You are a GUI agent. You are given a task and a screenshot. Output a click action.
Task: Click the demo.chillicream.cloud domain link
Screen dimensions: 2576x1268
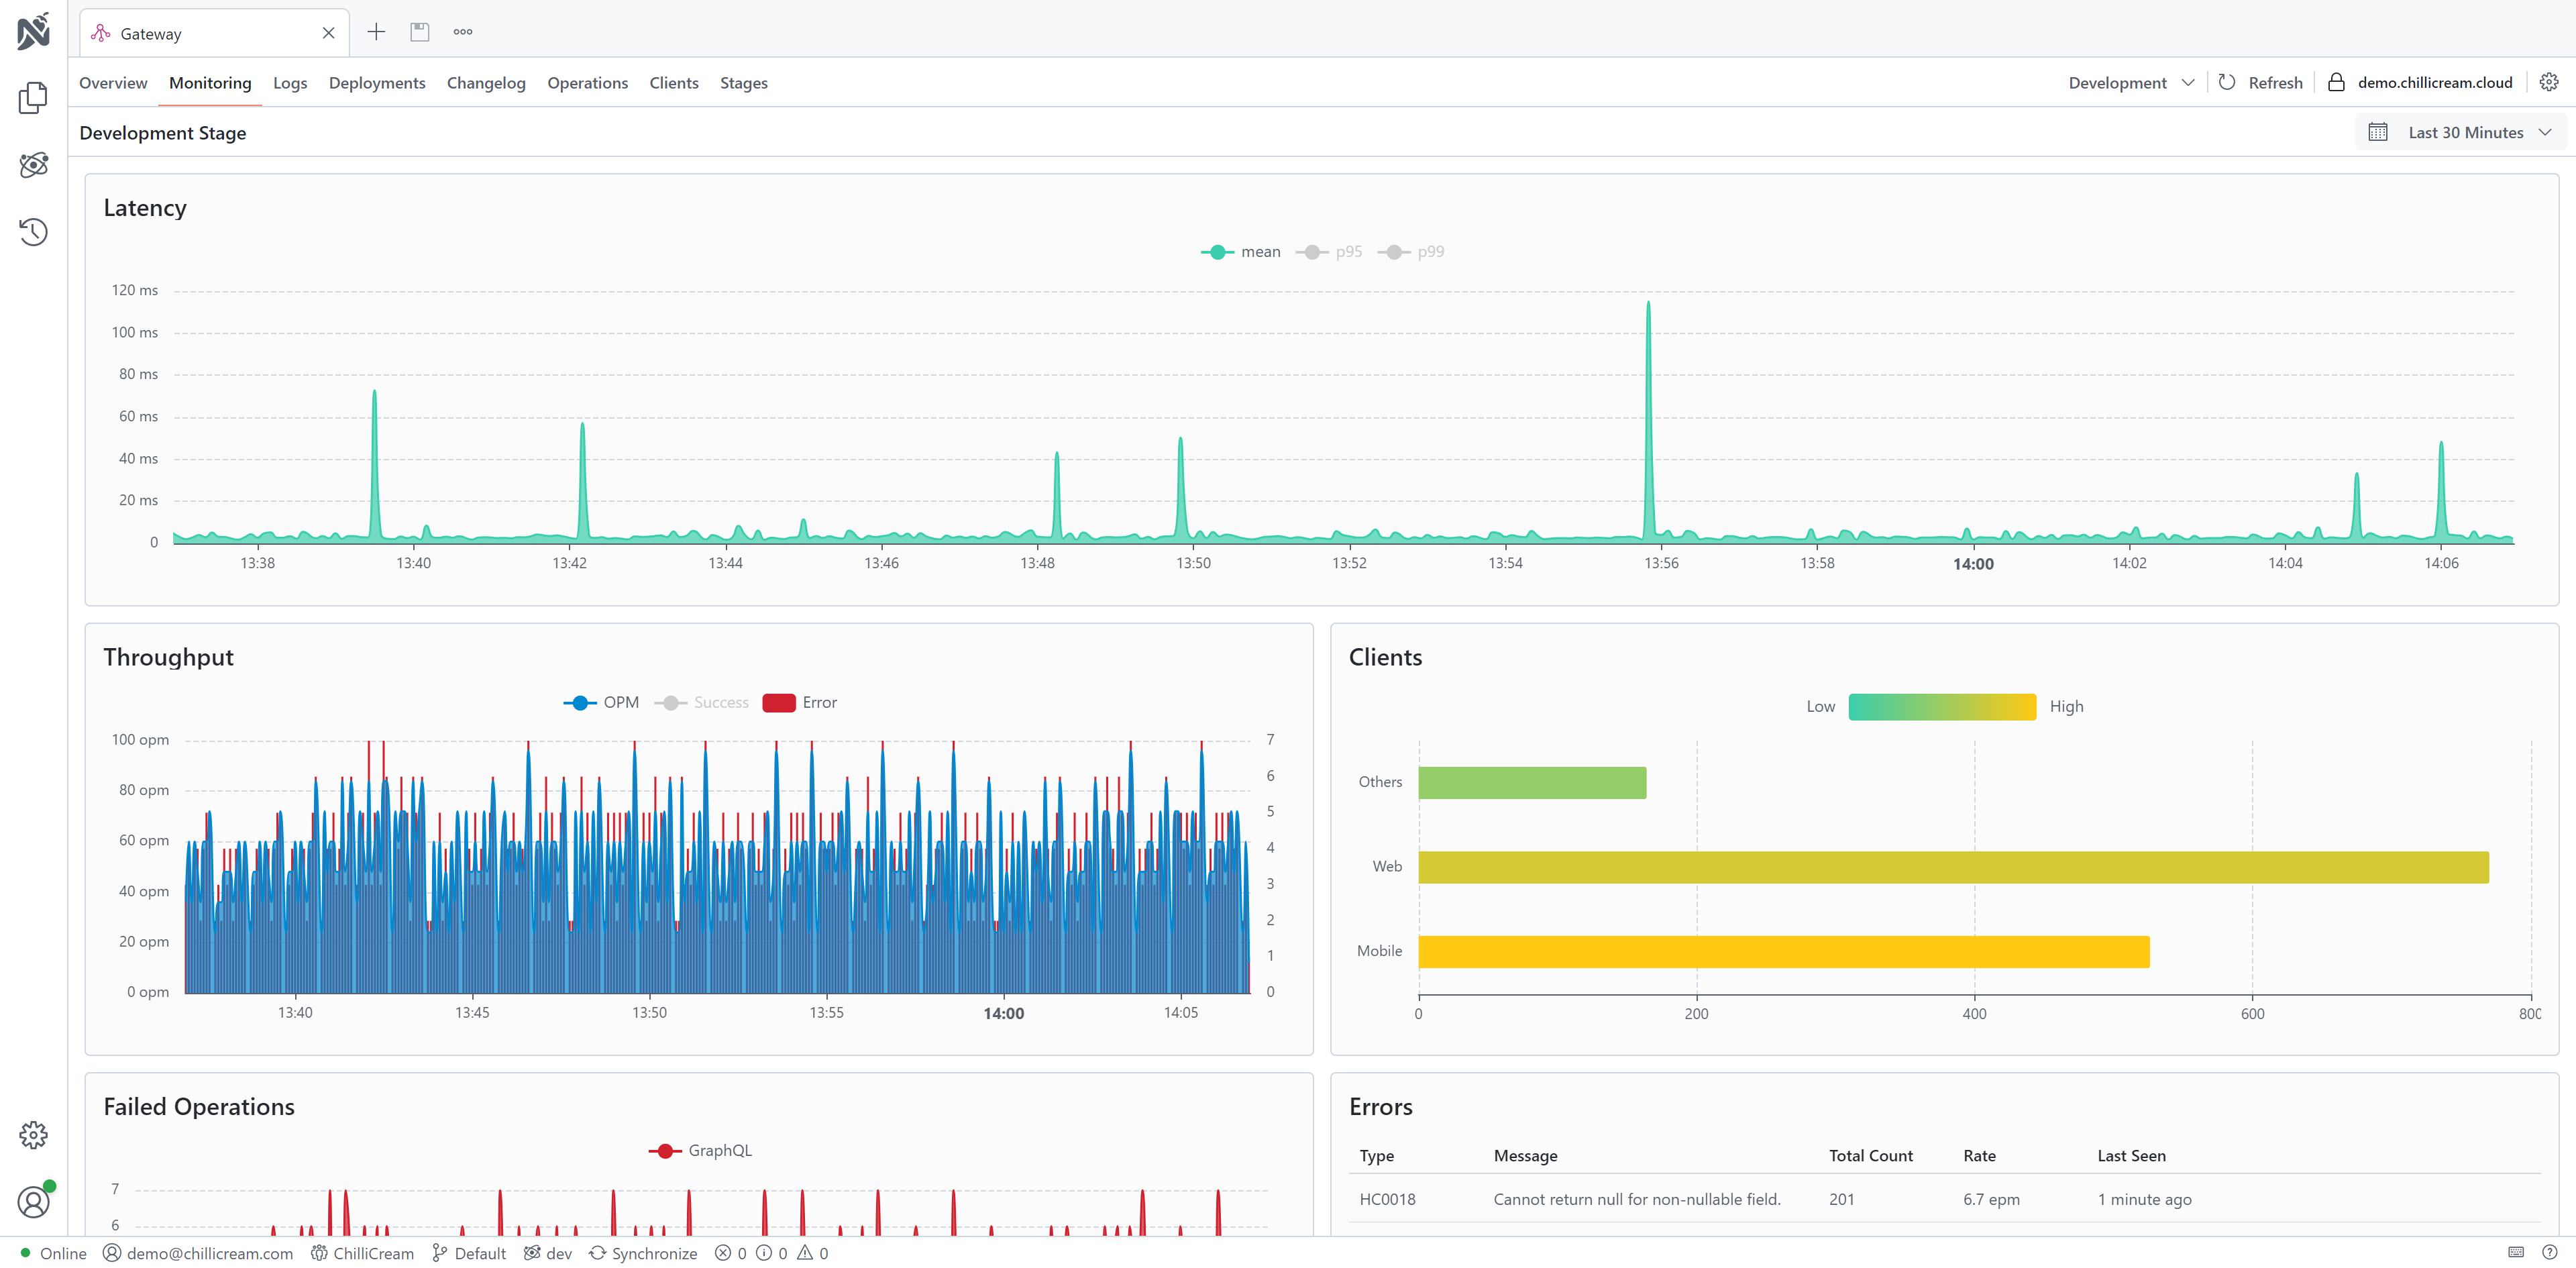click(x=2434, y=82)
